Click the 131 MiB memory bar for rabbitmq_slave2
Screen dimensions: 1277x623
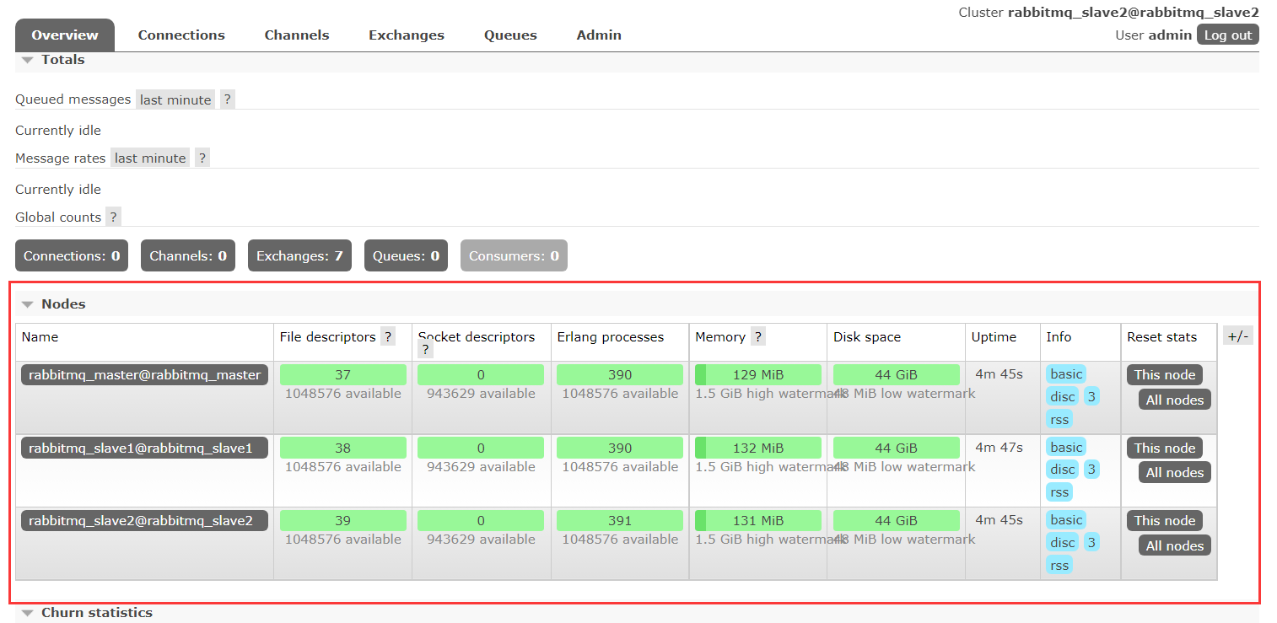758,521
